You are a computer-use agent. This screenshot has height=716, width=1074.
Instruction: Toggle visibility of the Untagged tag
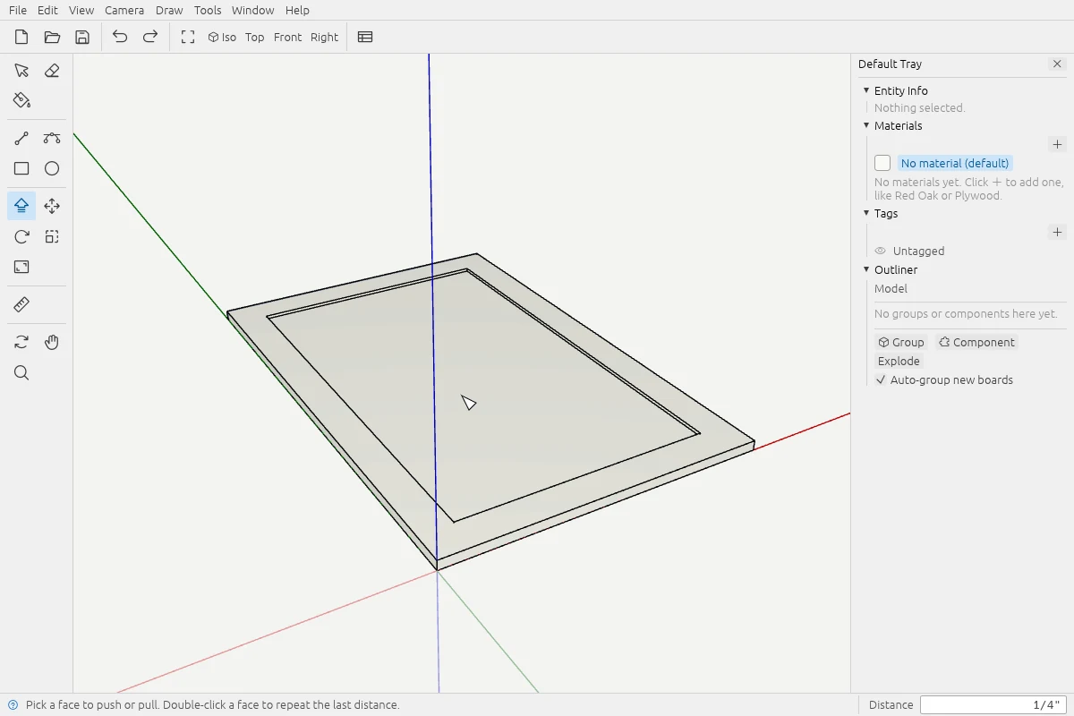tap(881, 251)
